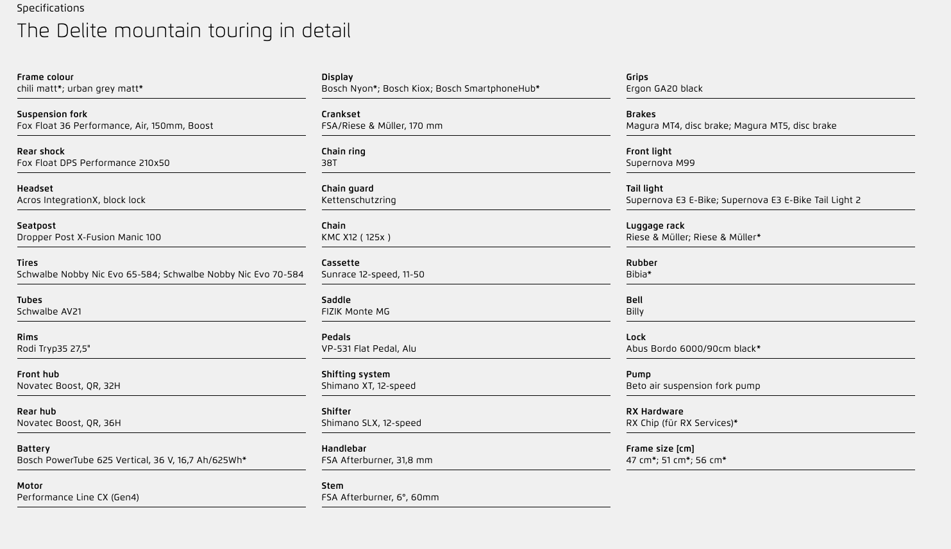Image resolution: width=951 pixels, height=549 pixels.
Task: Click the Supernova M99 front light value
Action: click(661, 163)
